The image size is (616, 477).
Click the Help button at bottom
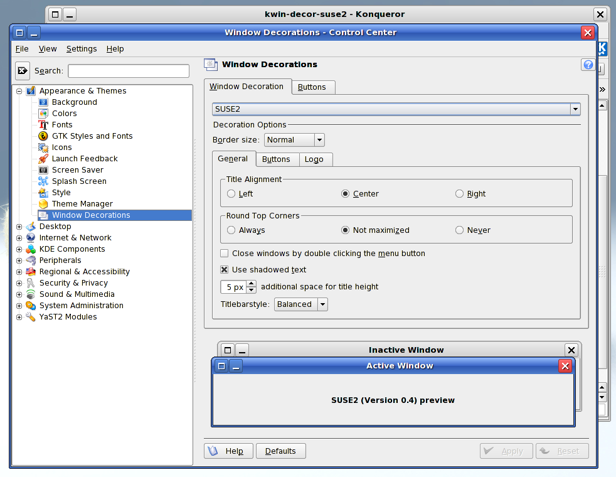(228, 451)
